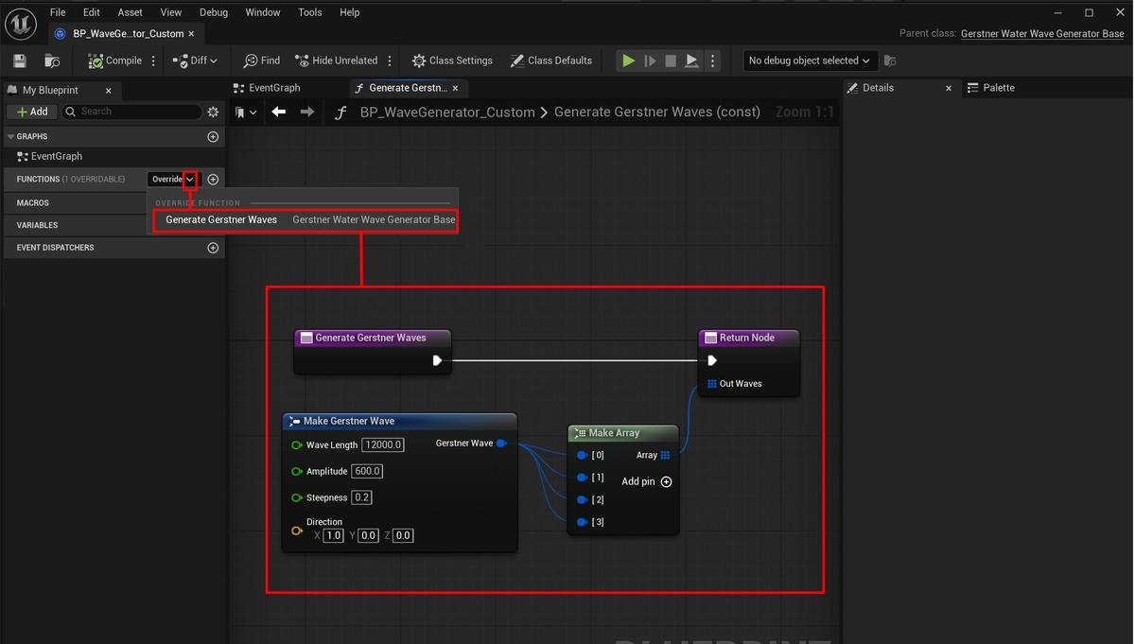Open the Diff dropdown
Viewport: 1135px width, 644px height.
click(195, 61)
